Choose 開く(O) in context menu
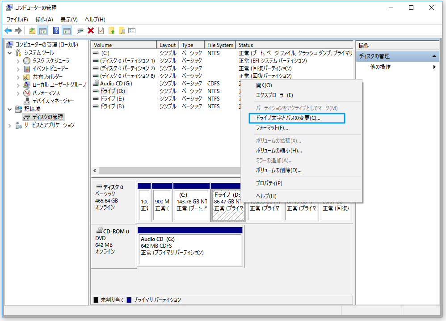 [x=301, y=85]
